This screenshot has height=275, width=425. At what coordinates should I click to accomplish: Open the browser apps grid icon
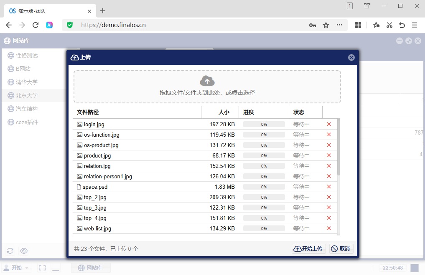pyautogui.click(x=358, y=25)
